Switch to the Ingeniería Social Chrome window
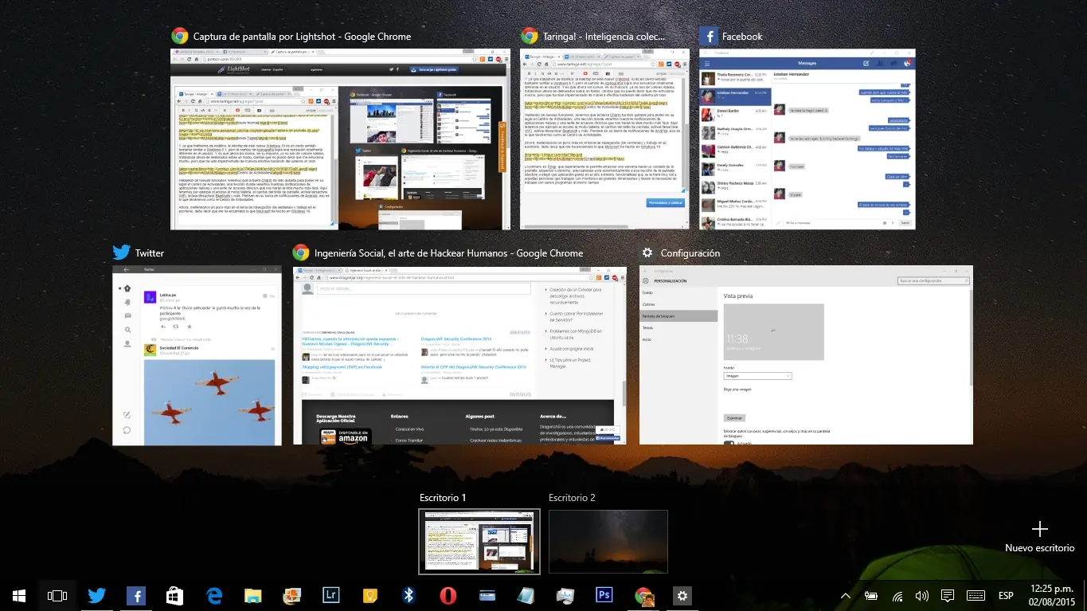 459,355
